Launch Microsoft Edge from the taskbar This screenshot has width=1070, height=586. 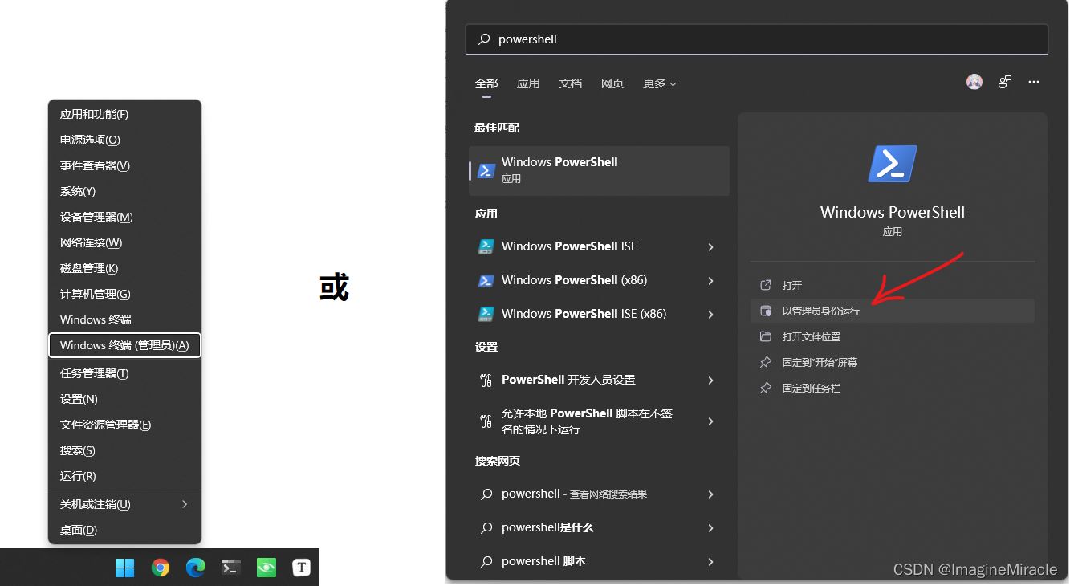[195, 568]
